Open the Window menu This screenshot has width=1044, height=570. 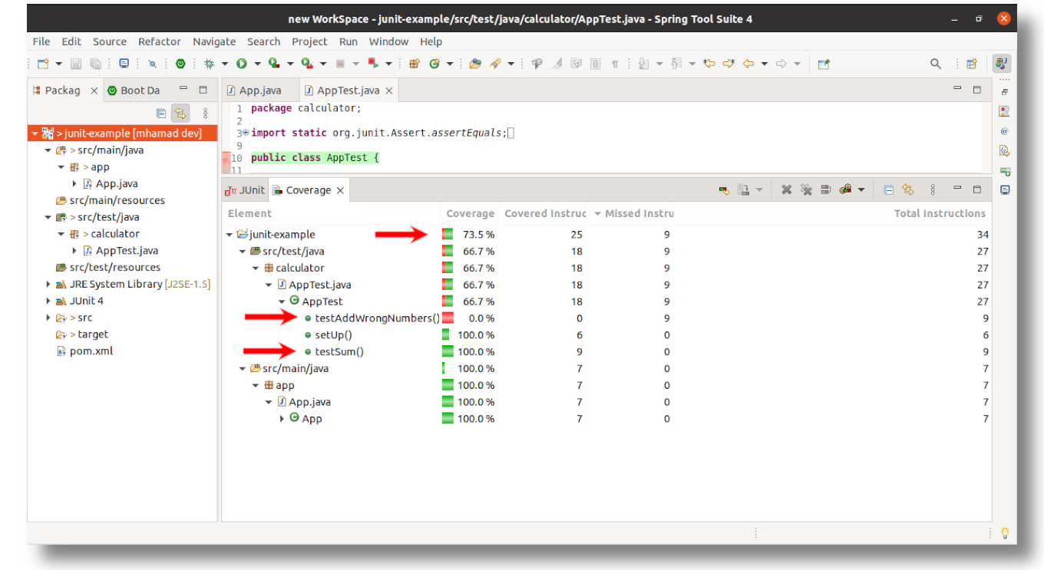coord(388,41)
